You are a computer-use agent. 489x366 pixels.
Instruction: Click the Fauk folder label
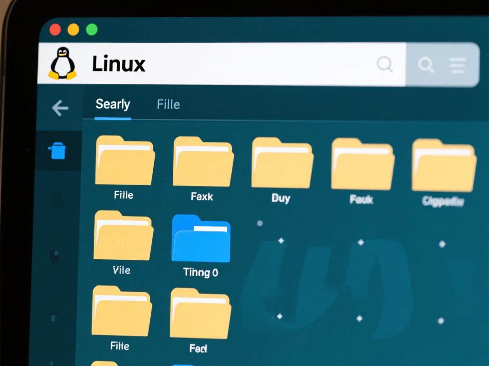click(x=361, y=200)
